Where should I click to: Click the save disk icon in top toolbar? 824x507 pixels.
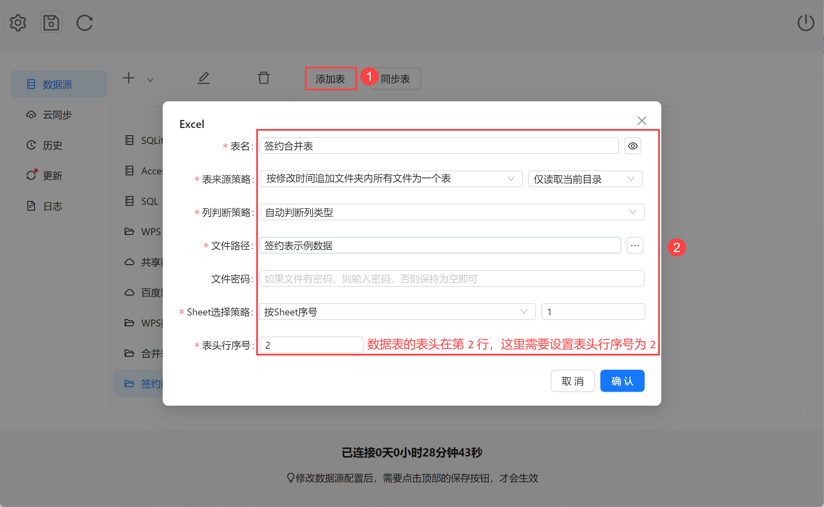[x=51, y=23]
